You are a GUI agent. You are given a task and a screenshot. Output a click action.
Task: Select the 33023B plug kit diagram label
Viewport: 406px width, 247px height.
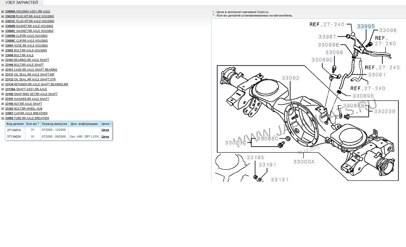pos(385,111)
